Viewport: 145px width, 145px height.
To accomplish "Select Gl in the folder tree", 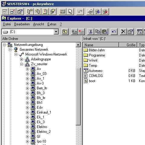I will (x=38, y=137).
